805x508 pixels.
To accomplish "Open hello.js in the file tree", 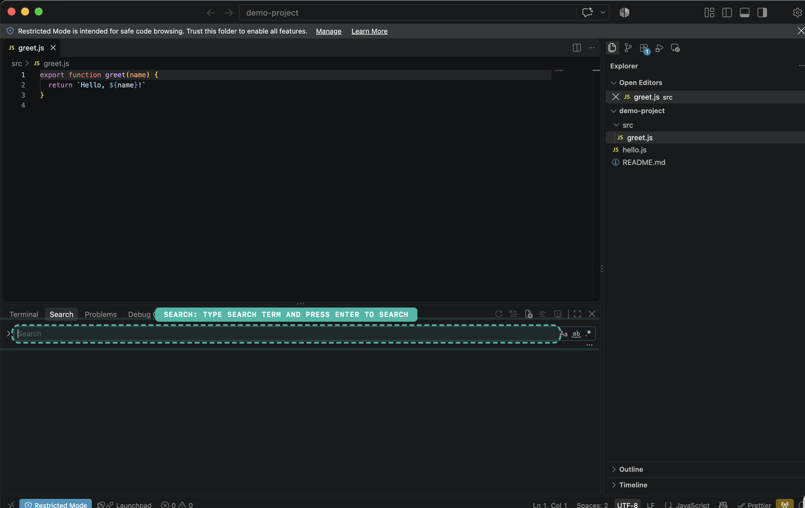I will click(x=705, y=150).
